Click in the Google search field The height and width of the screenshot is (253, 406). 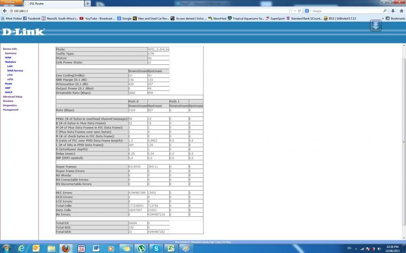[345, 11]
